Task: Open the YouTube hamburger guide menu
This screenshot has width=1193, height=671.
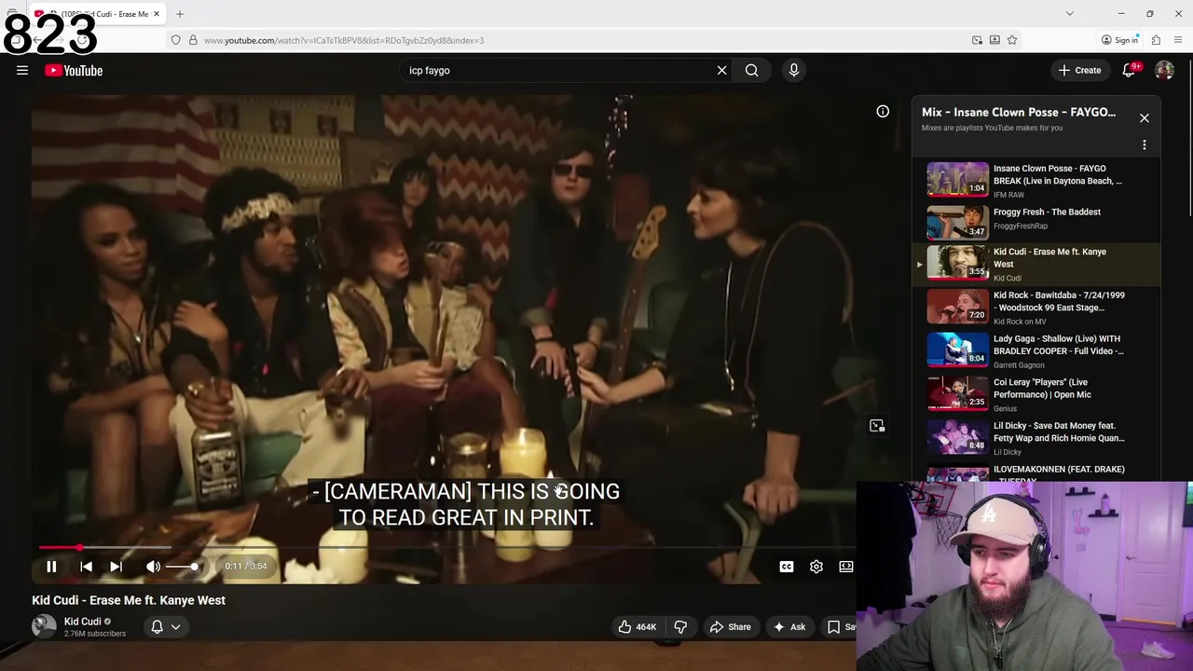Action: 22,70
